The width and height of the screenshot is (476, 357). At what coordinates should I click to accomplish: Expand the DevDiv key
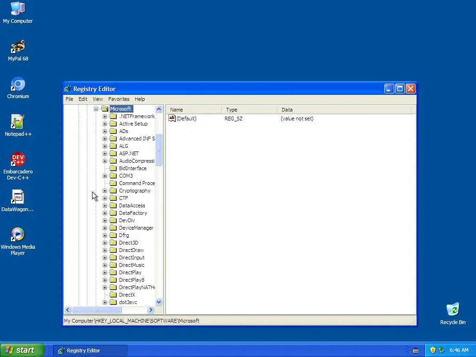pyautogui.click(x=105, y=220)
